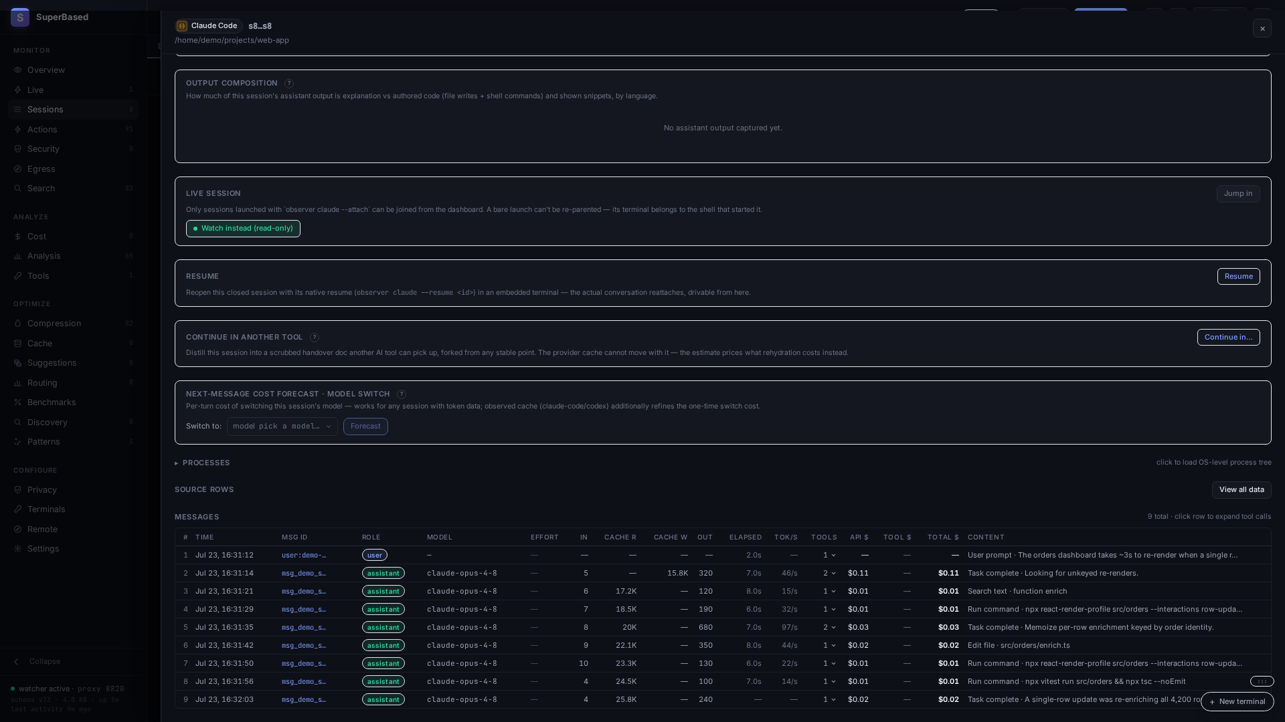1285x722 pixels.
Task: Click the user:demo message ID link
Action: click(x=304, y=556)
